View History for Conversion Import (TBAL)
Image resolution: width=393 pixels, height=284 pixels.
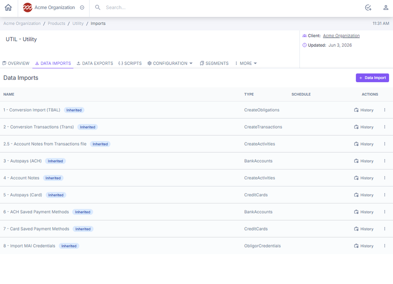(x=364, y=110)
